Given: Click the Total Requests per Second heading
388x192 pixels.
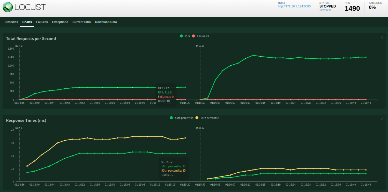Looking at the screenshot, I should pyautogui.click(x=31, y=39).
